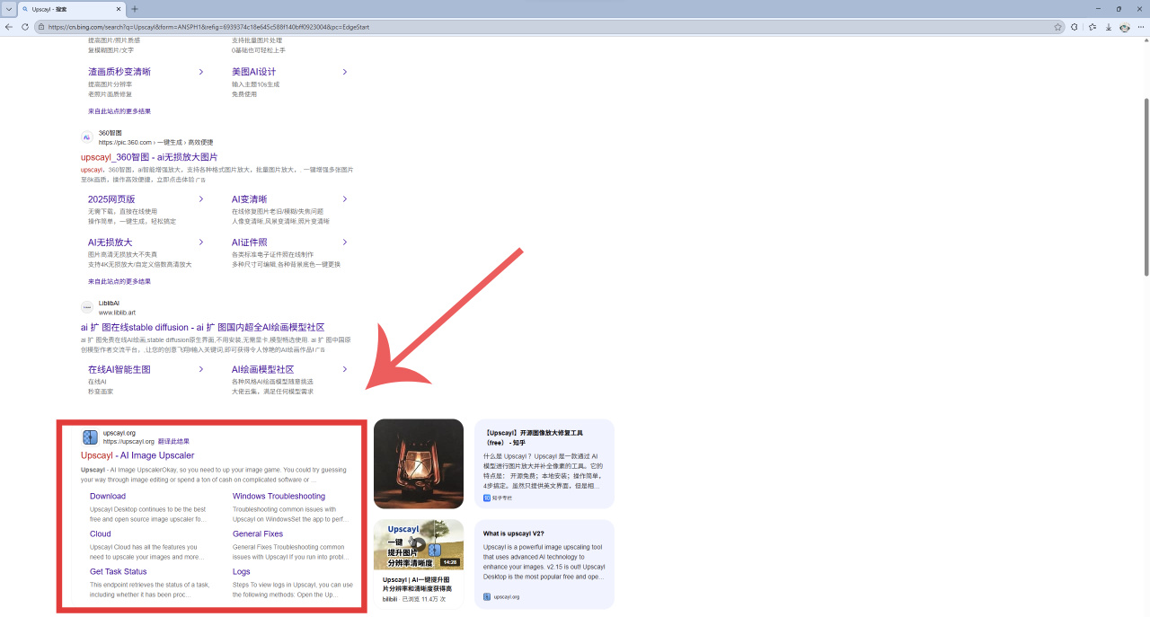Open the lantern image thumbnail
Viewport: 1150px width, 617px height.
click(x=419, y=463)
